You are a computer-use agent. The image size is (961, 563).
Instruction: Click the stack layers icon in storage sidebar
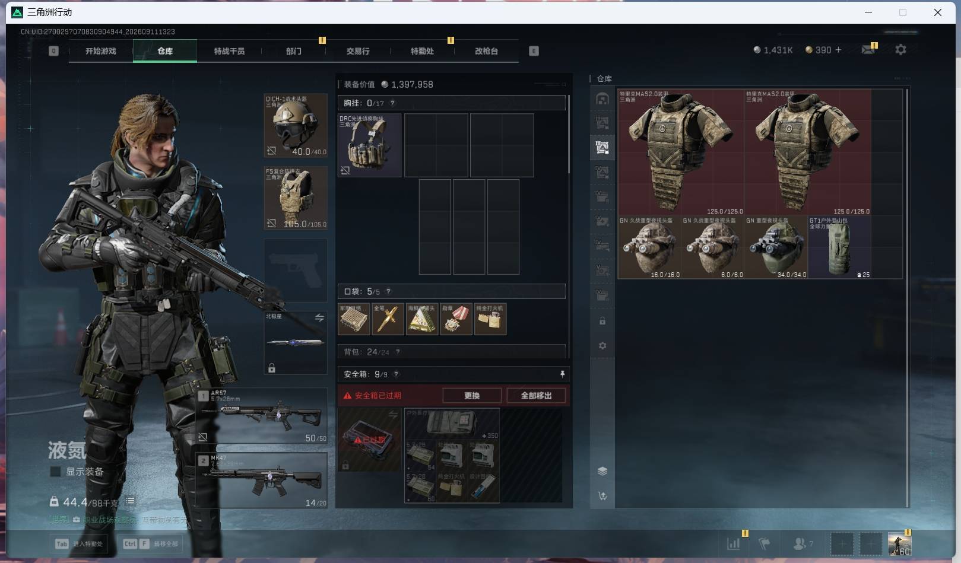[x=602, y=471]
